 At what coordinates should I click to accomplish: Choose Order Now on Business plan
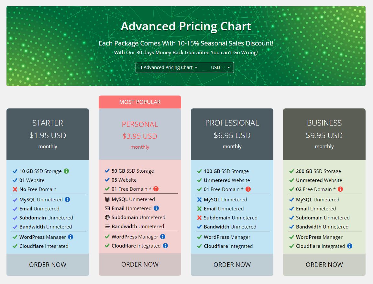pyautogui.click(x=324, y=265)
